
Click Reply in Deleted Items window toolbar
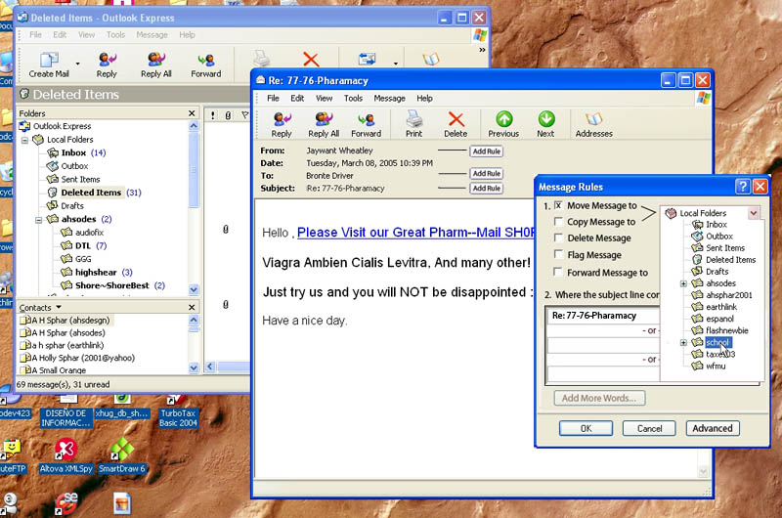pos(107,65)
